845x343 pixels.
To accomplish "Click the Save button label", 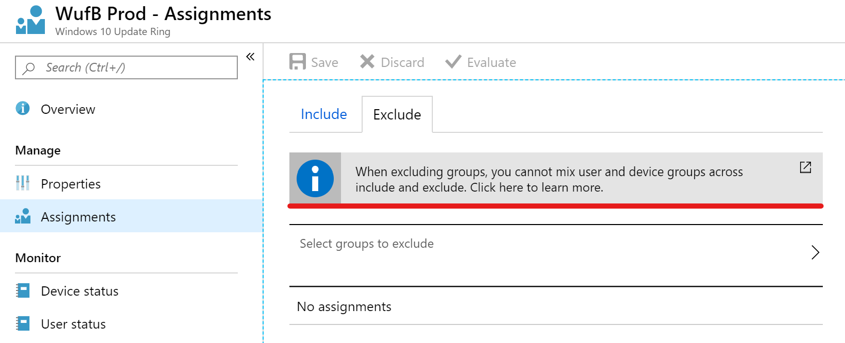I will [x=324, y=62].
